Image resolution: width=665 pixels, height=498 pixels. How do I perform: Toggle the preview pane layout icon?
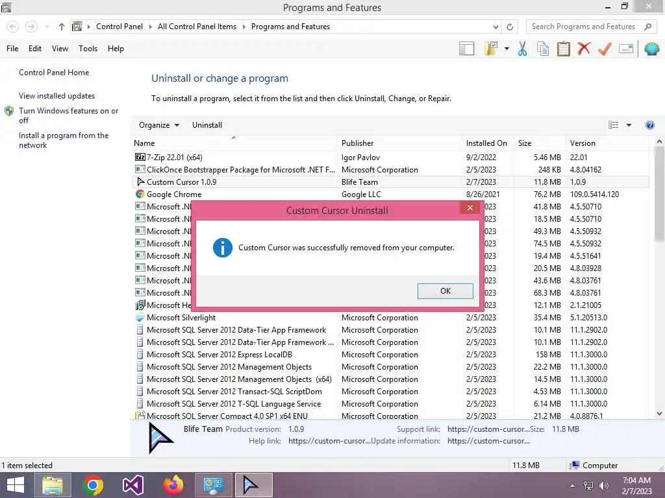[466, 49]
